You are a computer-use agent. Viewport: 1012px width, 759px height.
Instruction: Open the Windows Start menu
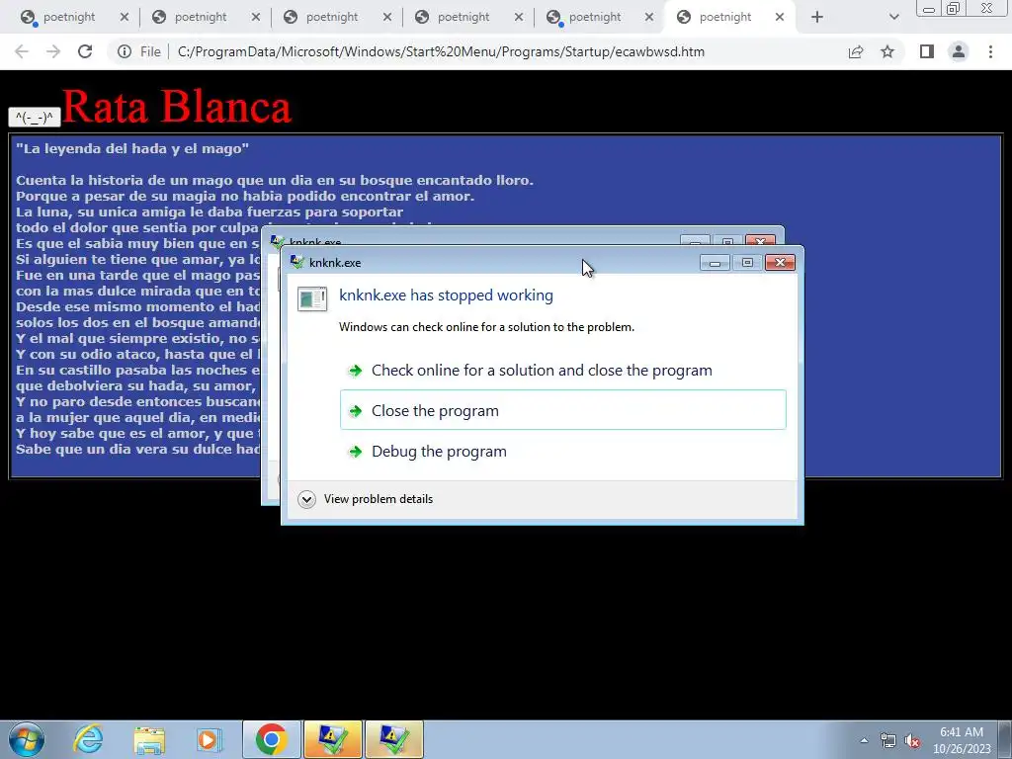click(27, 739)
